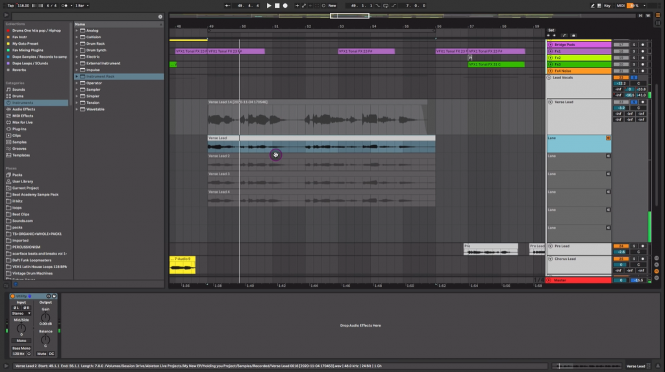Open the Plug-Ins browser category

(x=19, y=129)
